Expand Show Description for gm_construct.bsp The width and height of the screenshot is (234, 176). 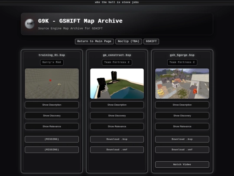tap(117, 105)
